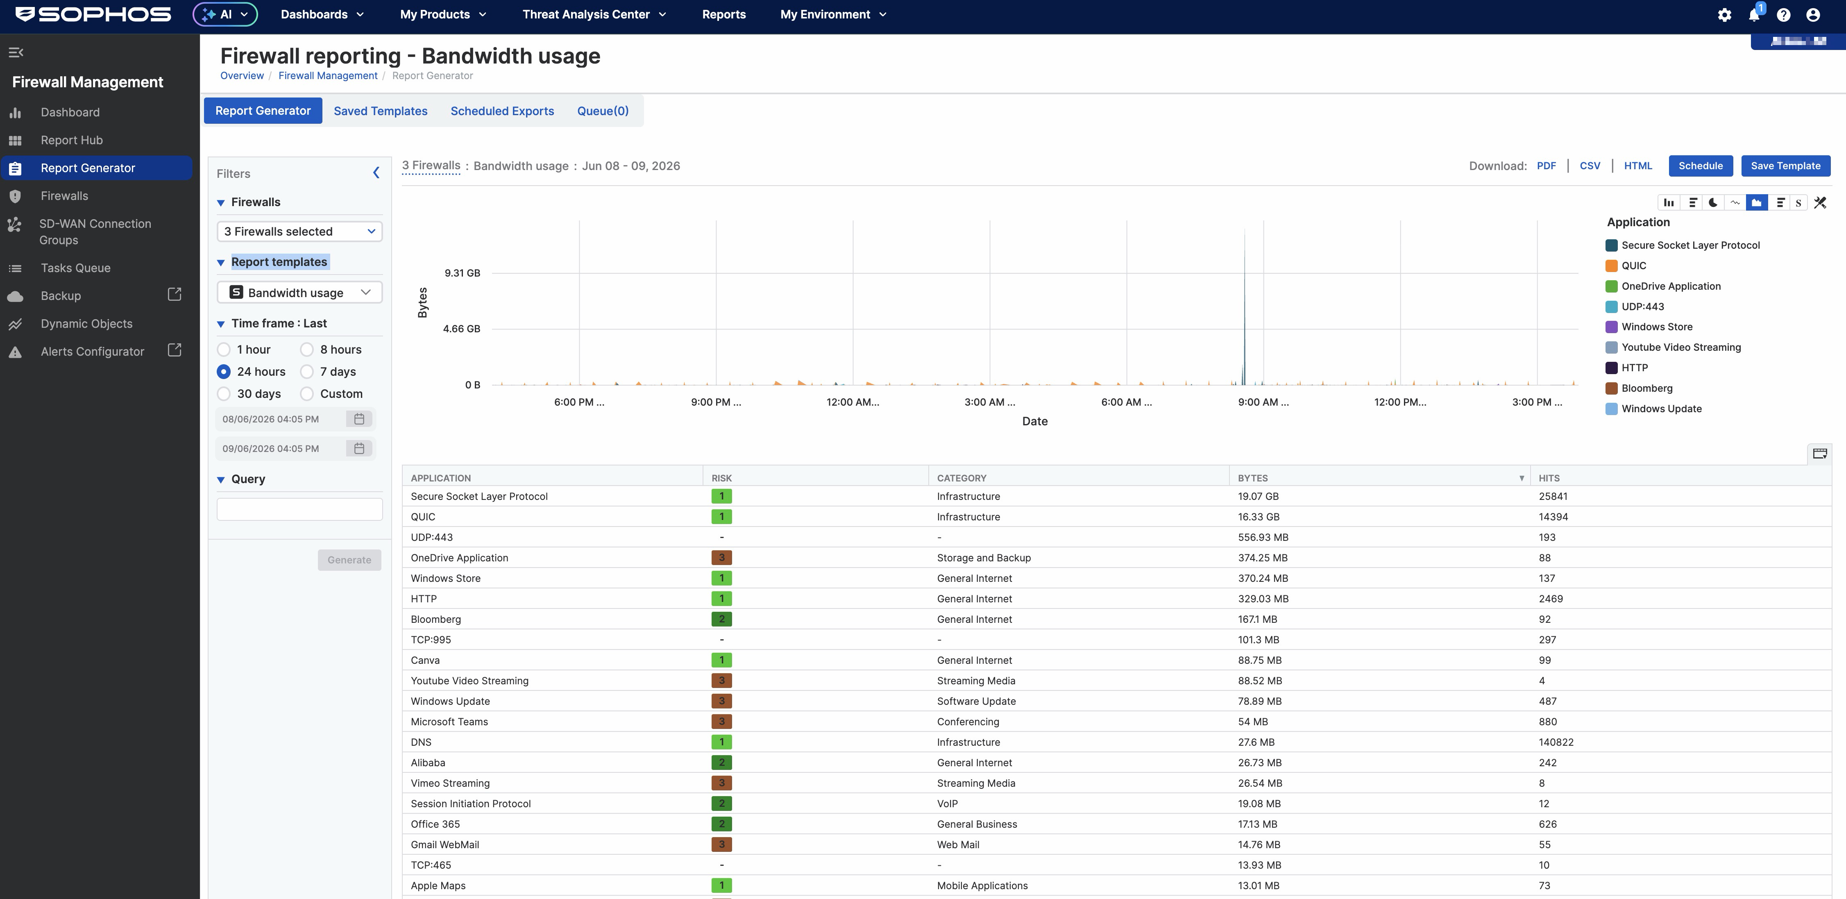The height and width of the screenshot is (899, 1846).
Task: Open start date calendar picker
Action: click(359, 419)
